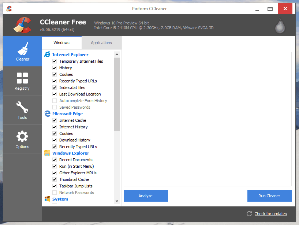Click the CCleaner broom logo in the header
Screen dimensions: 299x225
22,25
